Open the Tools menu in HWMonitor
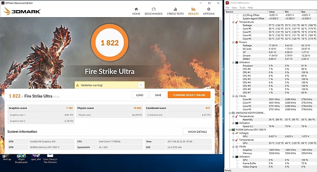The height and width of the screenshot is (172, 317). [242, 7]
